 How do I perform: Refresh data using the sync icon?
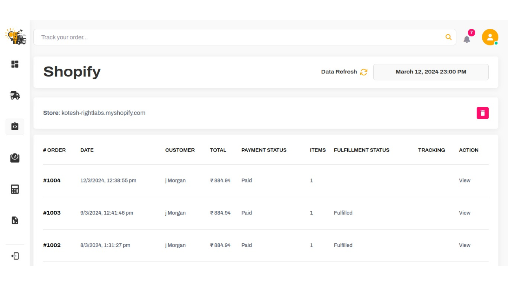pos(364,72)
